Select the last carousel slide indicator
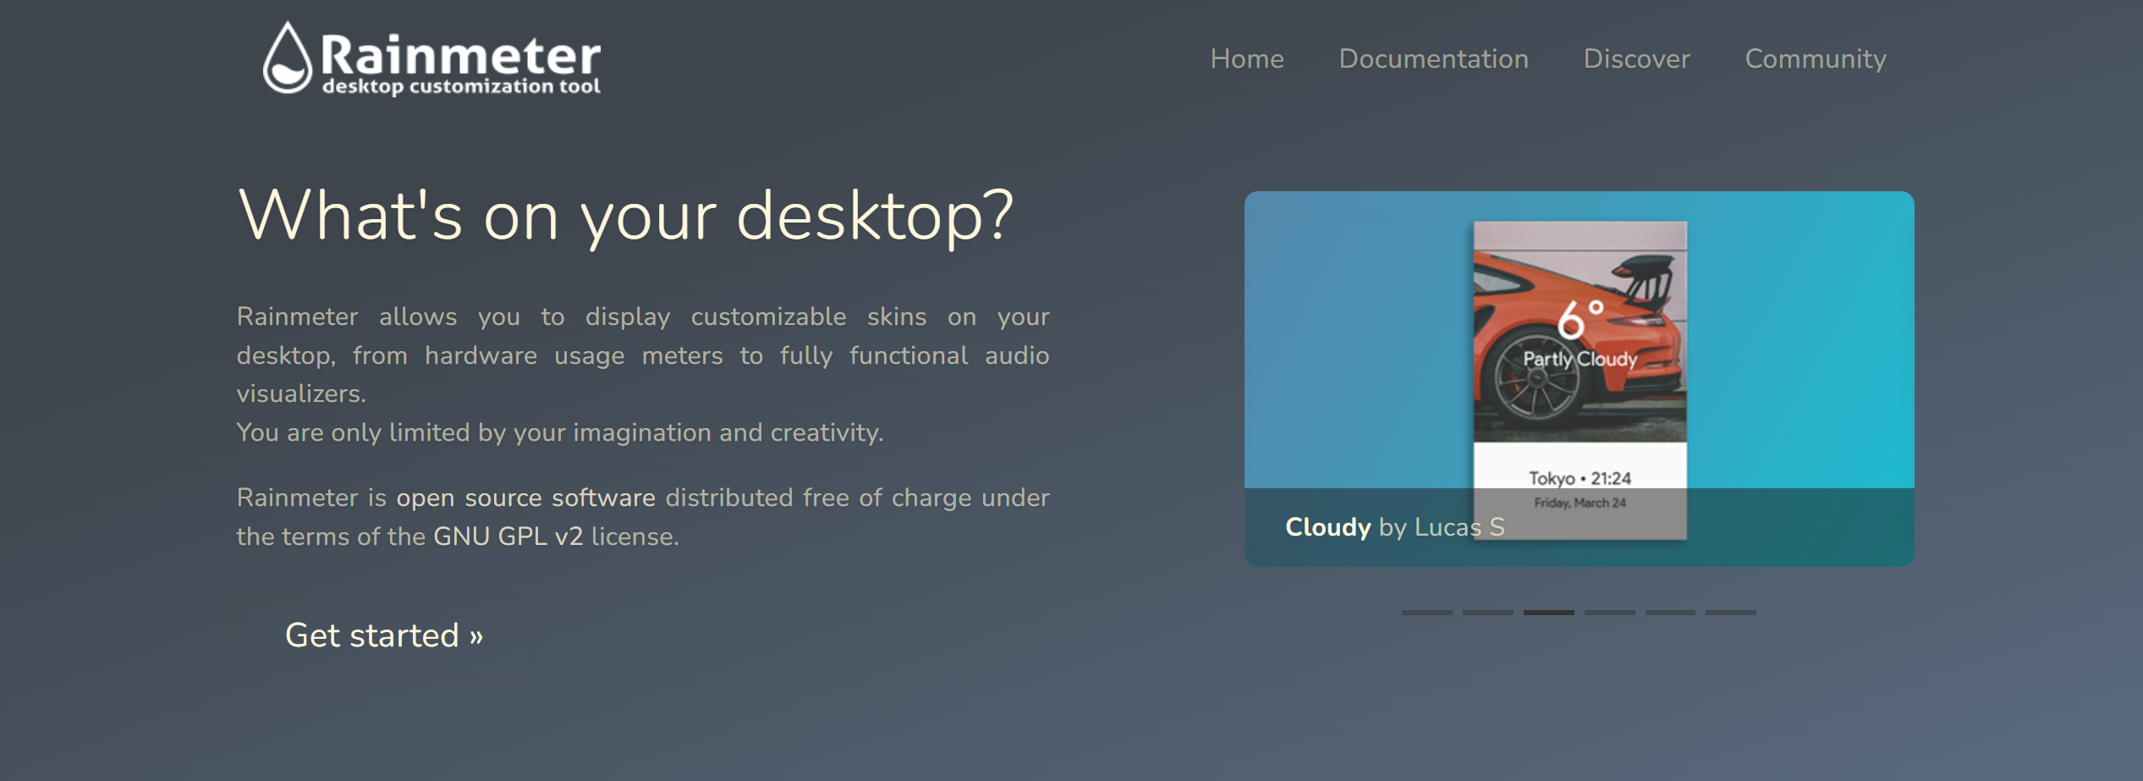Screen dimensions: 2143x781 [1730, 612]
